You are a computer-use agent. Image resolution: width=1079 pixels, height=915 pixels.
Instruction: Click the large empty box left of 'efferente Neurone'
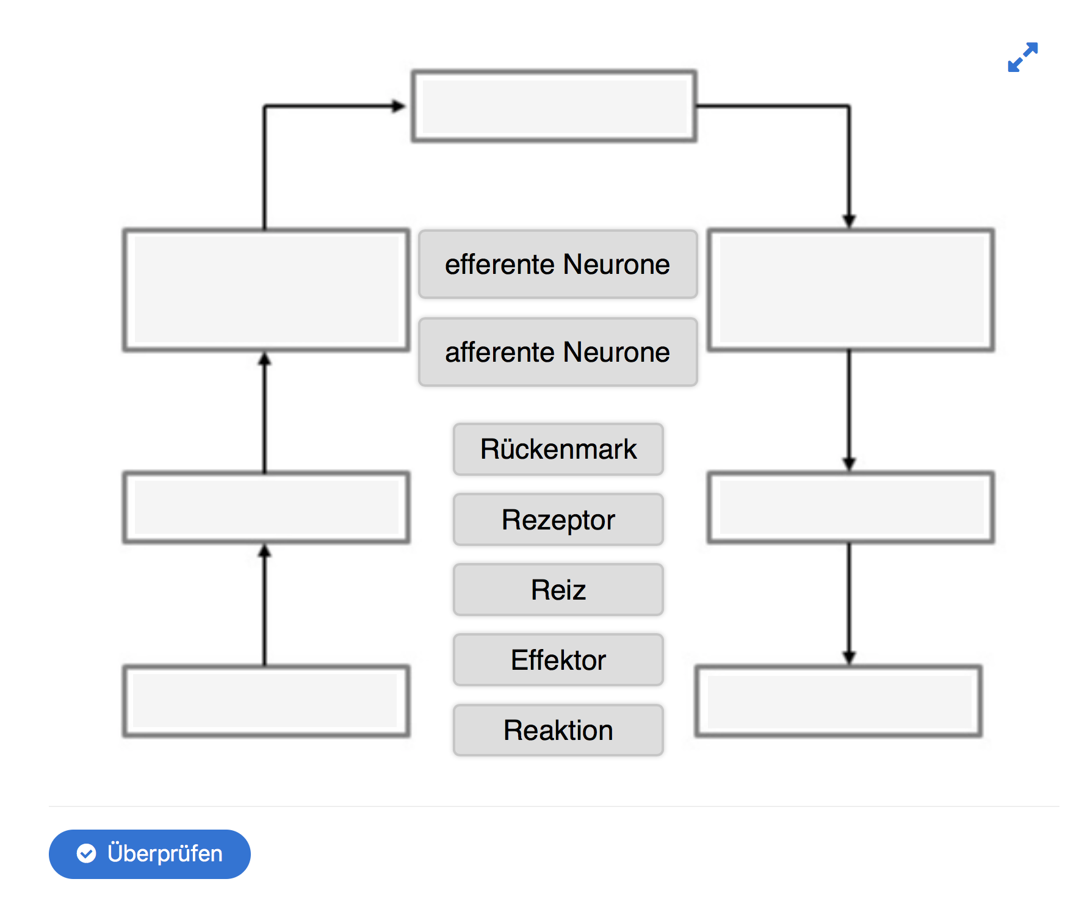coord(266,290)
